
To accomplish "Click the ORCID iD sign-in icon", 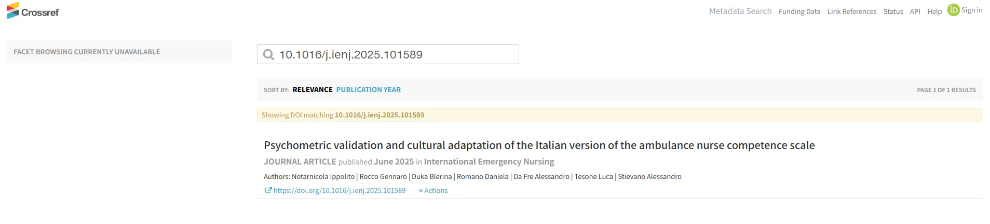I will pos(953,10).
